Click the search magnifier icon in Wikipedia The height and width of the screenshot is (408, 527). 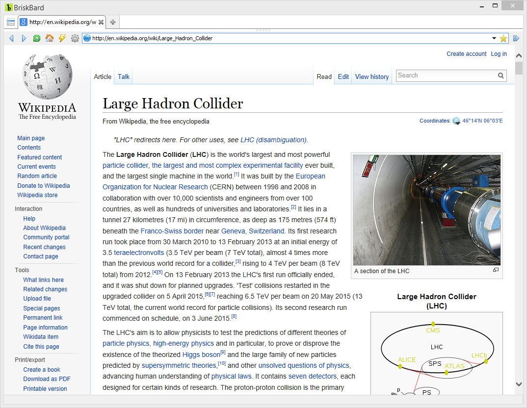click(501, 76)
